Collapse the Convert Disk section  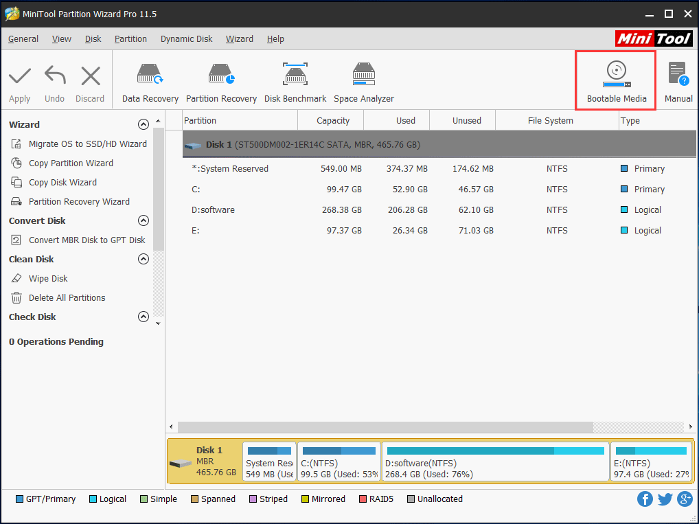(x=143, y=220)
